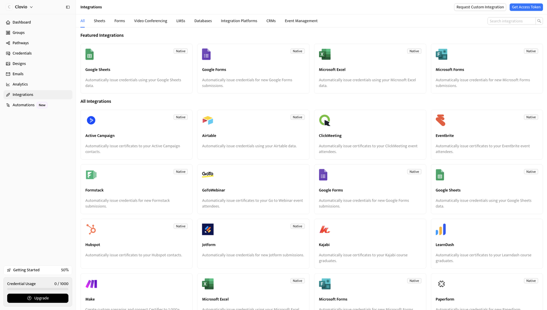
Task: Open the CRMs integrations tab
Action: coord(271,20)
